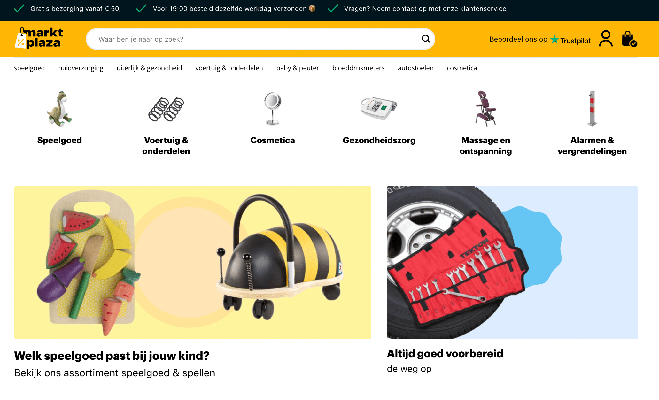This screenshot has height=400, width=659.
Task: Select the coil springs Voertuig & onderdelen image
Action: pos(166,109)
